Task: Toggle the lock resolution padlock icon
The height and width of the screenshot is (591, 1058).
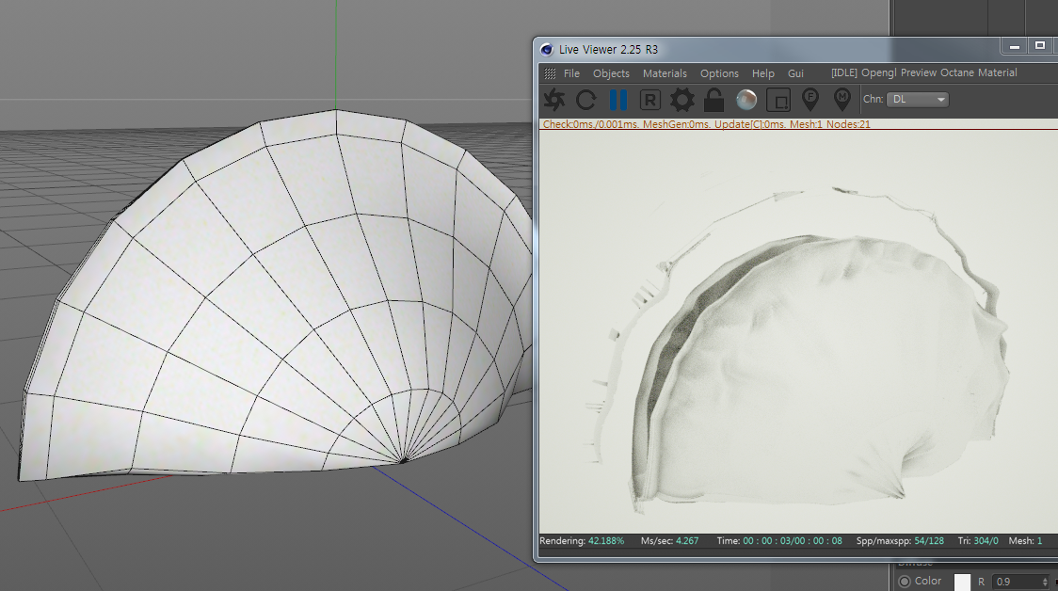Action: tap(713, 100)
